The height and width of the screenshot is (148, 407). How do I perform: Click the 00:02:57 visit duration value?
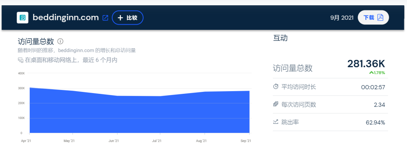point(373,87)
